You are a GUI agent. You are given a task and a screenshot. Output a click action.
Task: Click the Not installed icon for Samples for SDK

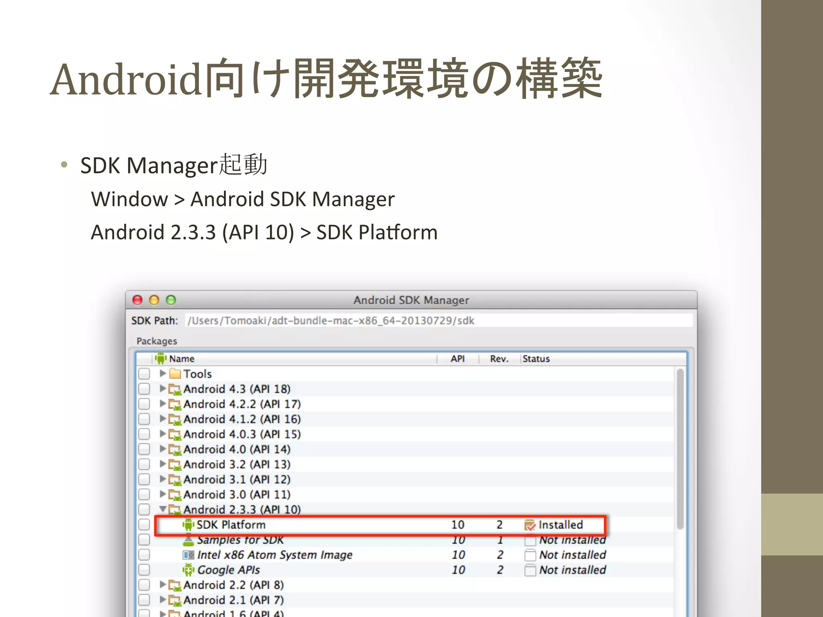(530, 541)
